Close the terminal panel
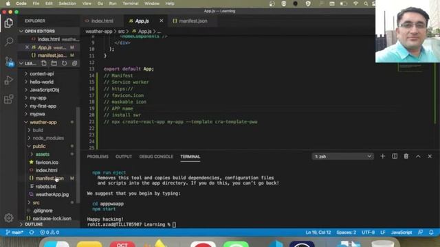Image resolution: width=440 pixels, height=247 pixels. coord(430,156)
